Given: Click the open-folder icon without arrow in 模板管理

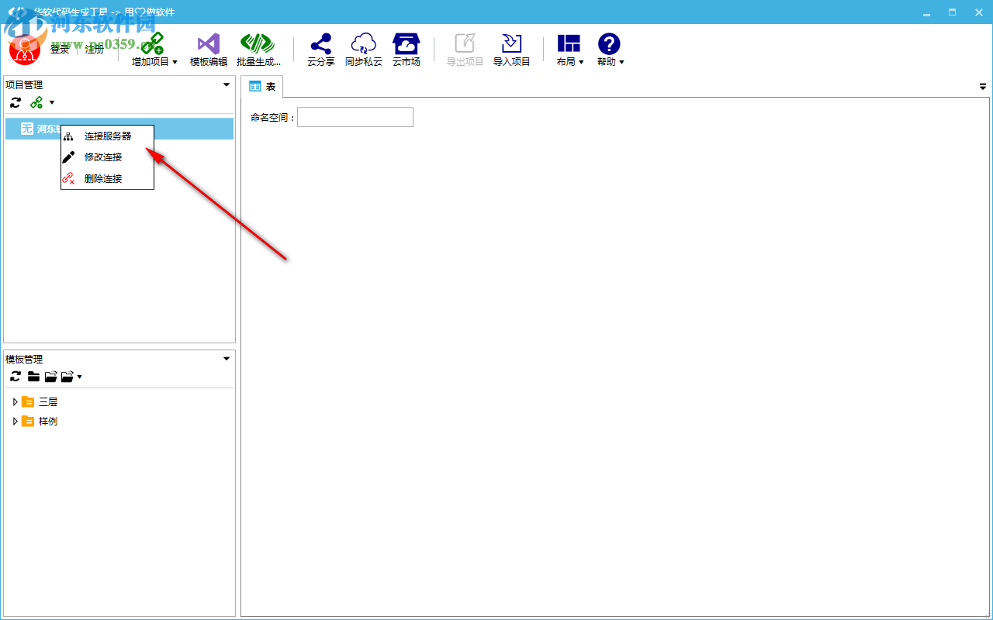Looking at the screenshot, I should [x=50, y=377].
